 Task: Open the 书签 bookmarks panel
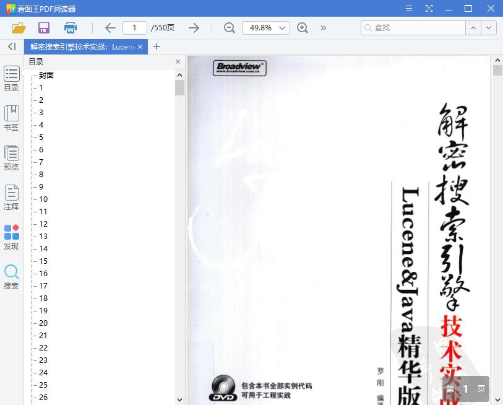point(11,117)
